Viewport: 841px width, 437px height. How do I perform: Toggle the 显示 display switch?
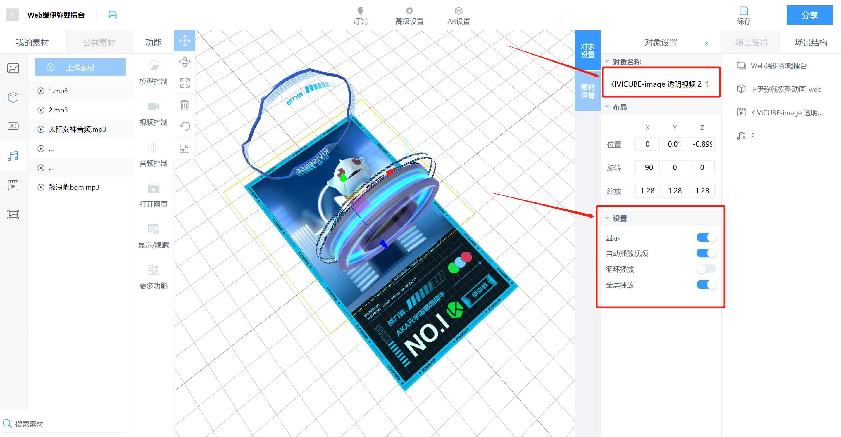tap(706, 237)
